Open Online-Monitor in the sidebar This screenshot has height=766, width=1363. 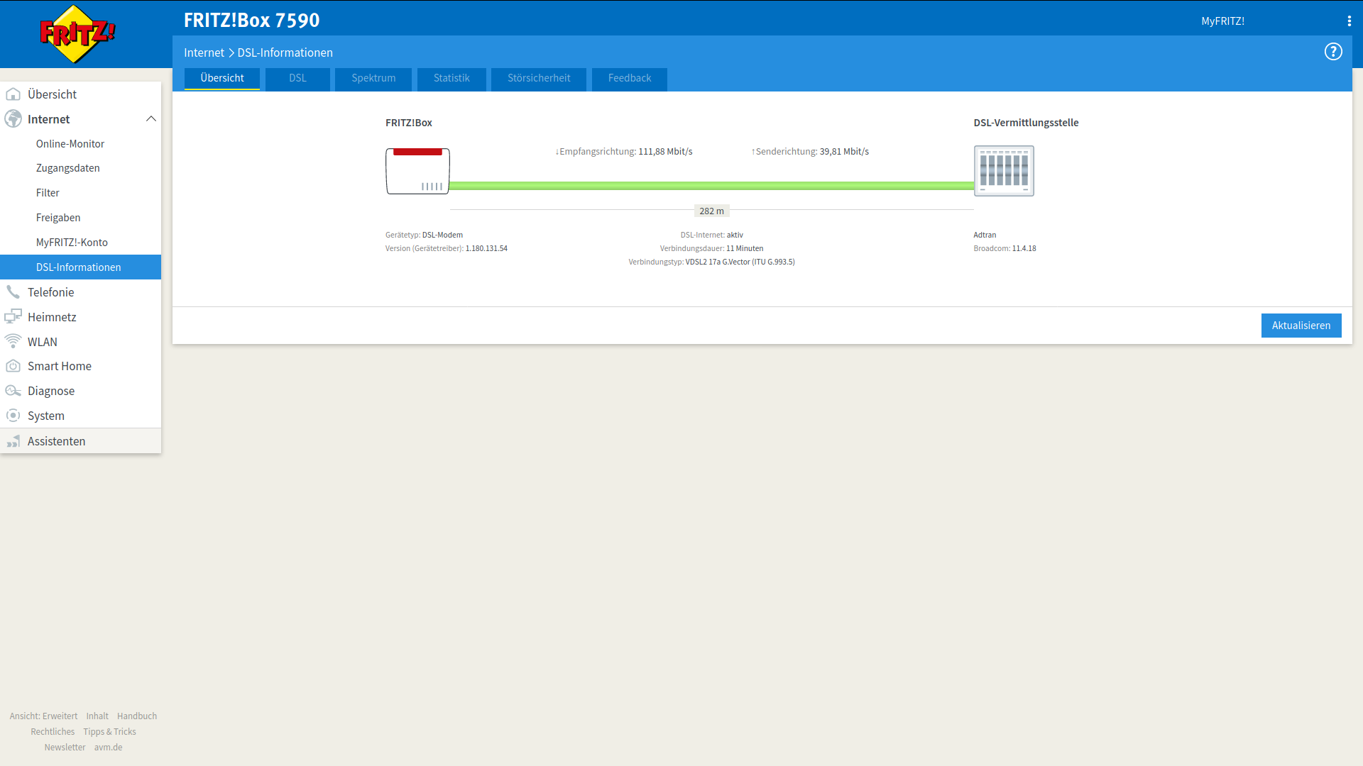click(x=70, y=144)
